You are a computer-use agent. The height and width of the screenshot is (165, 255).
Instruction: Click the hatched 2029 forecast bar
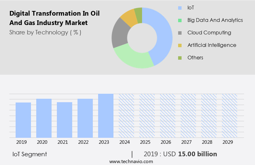point(229,116)
